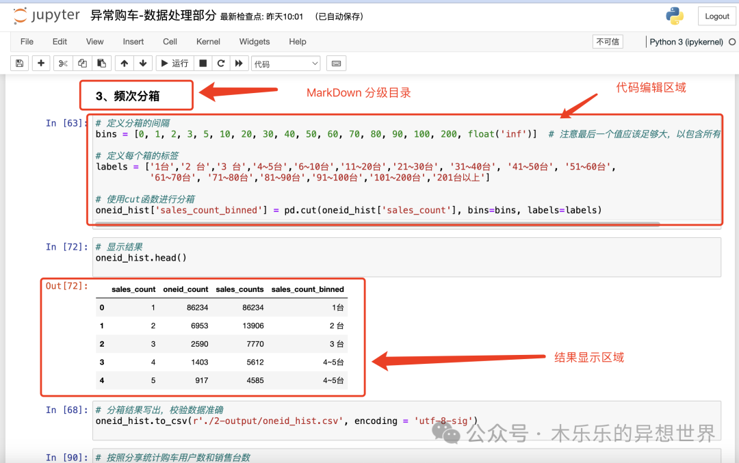The height and width of the screenshot is (463, 739).
Task: Open the Cell menu
Action: pyautogui.click(x=170, y=42)
